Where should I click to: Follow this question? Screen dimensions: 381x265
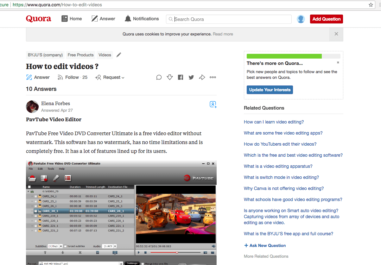click(72, 77)
